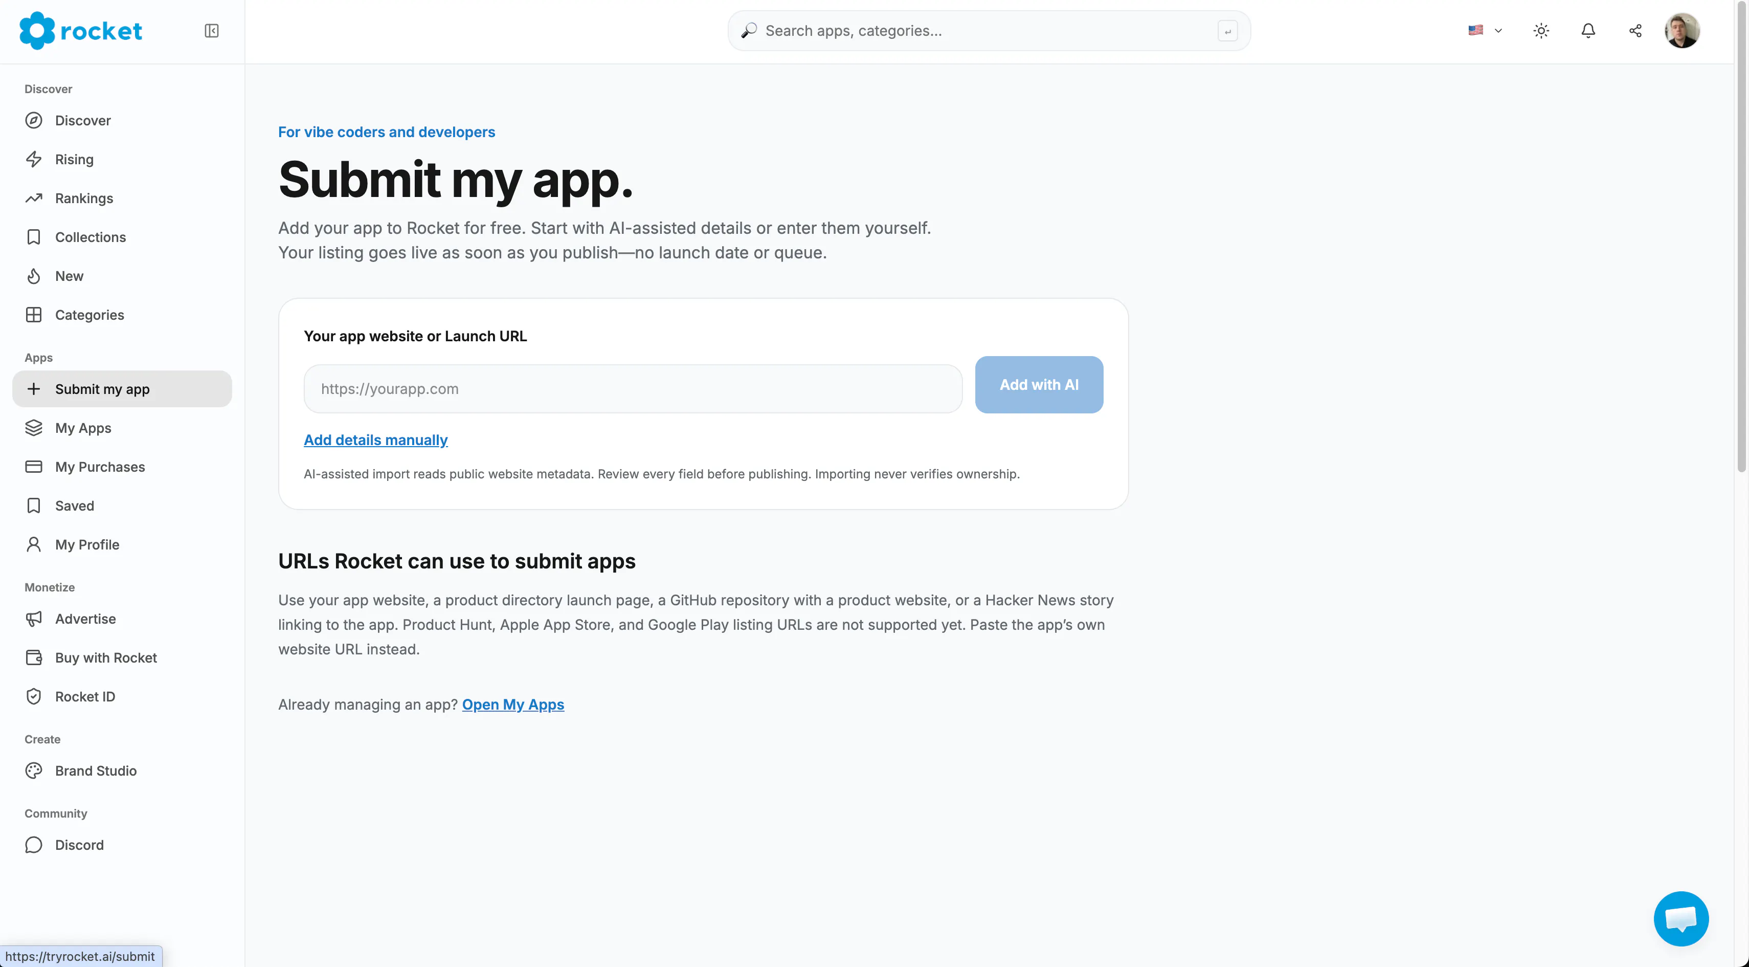Open Discover in sidebar
Screen dimensions: 1749x967
122,120
